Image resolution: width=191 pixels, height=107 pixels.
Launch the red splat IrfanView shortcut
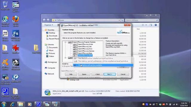[x=16, y=49]
